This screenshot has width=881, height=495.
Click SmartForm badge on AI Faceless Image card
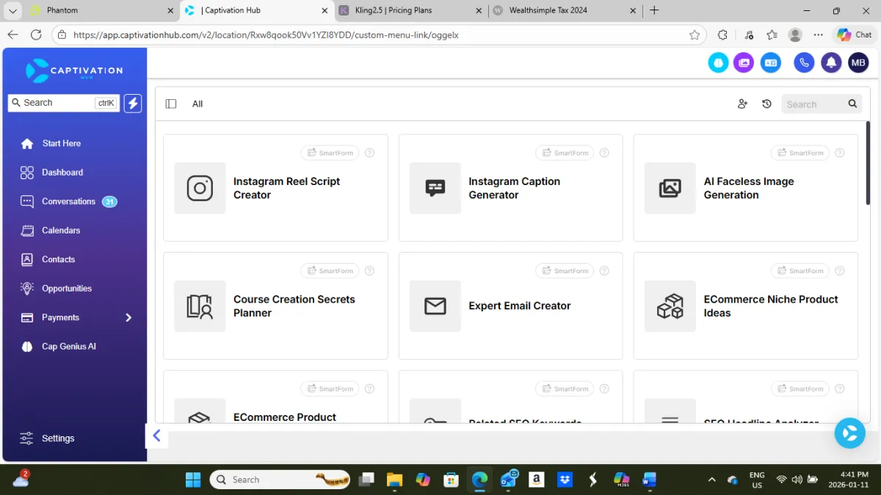[x=800, y=153]
